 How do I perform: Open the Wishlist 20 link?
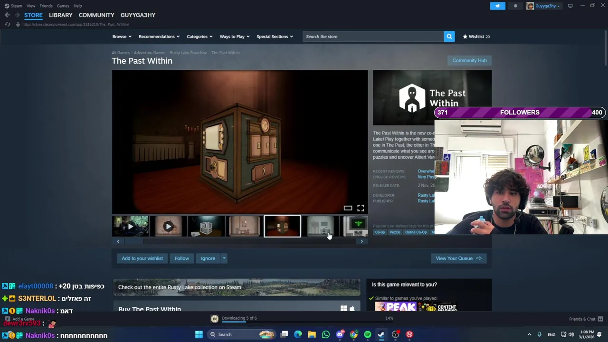click(x=476, y=37)
